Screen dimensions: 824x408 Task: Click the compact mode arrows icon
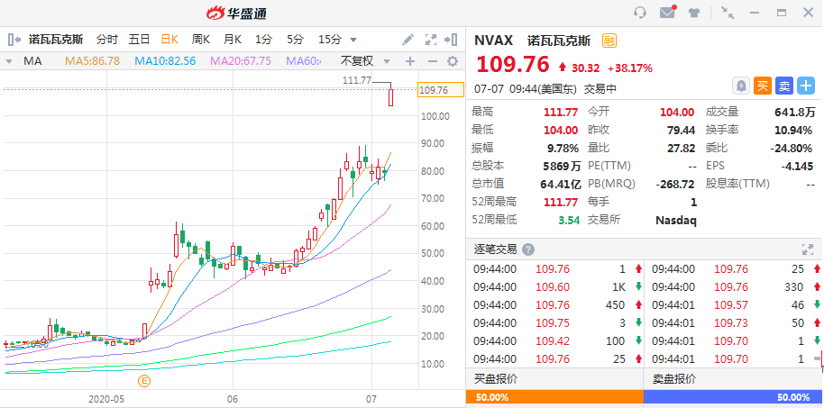[x=728, y=13]
